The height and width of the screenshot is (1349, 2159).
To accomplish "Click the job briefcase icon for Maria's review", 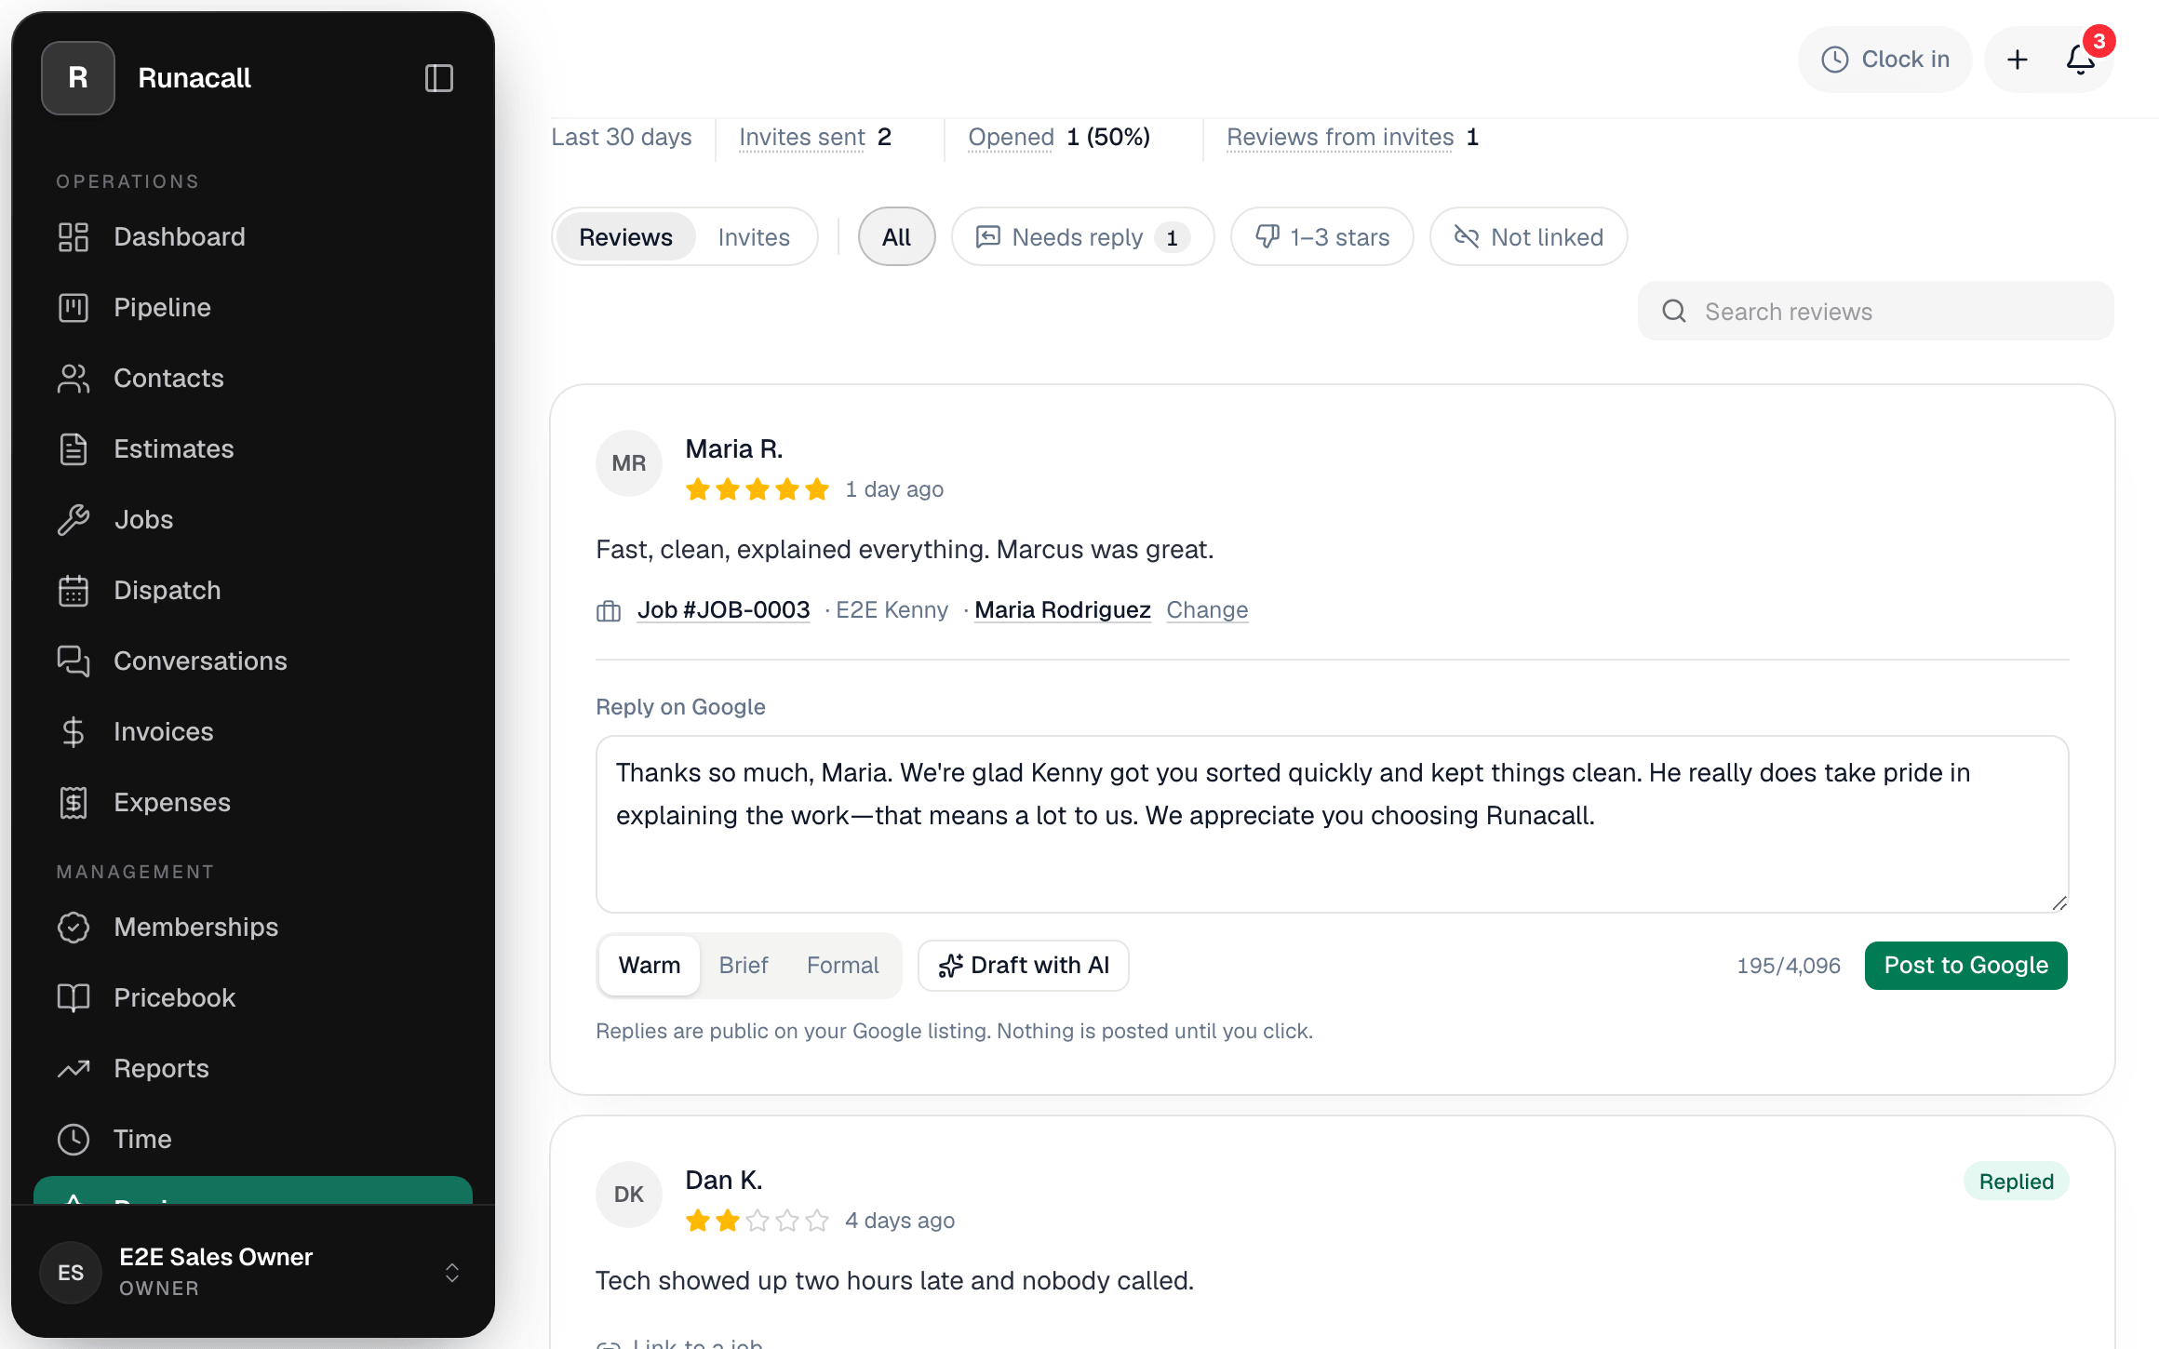I will [x=609, y=610].
